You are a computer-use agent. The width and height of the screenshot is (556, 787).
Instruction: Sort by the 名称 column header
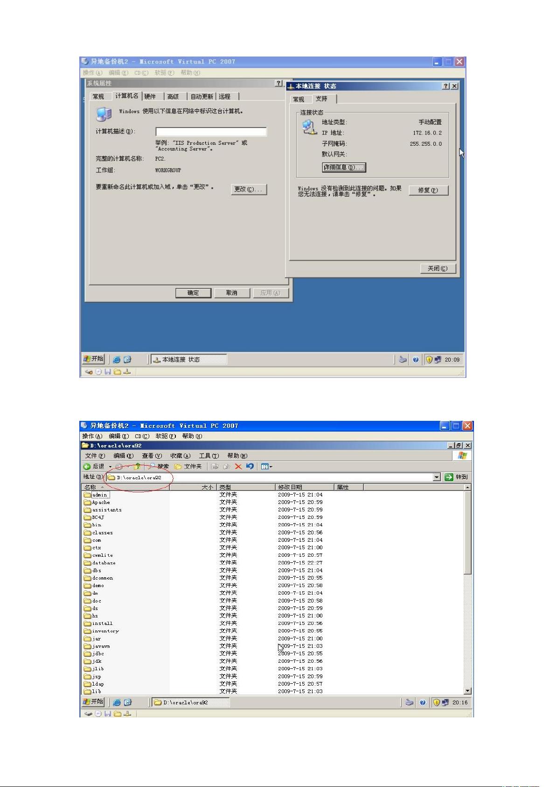tap(126, 488)
